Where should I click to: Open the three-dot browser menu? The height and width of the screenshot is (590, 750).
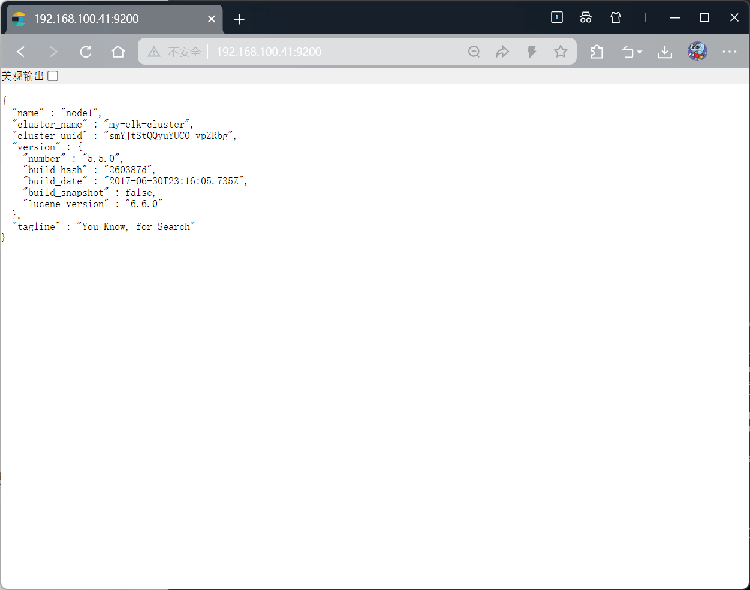click(730, 52)
